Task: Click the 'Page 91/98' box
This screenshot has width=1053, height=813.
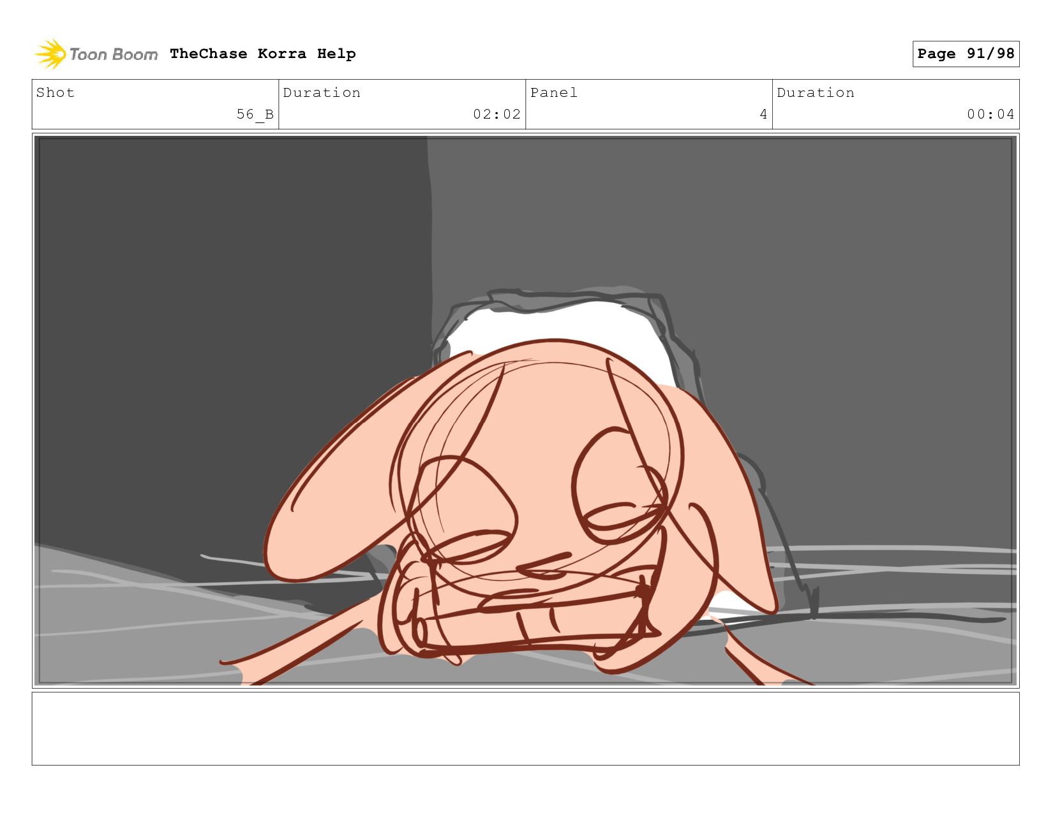Action: coord(966,54)
